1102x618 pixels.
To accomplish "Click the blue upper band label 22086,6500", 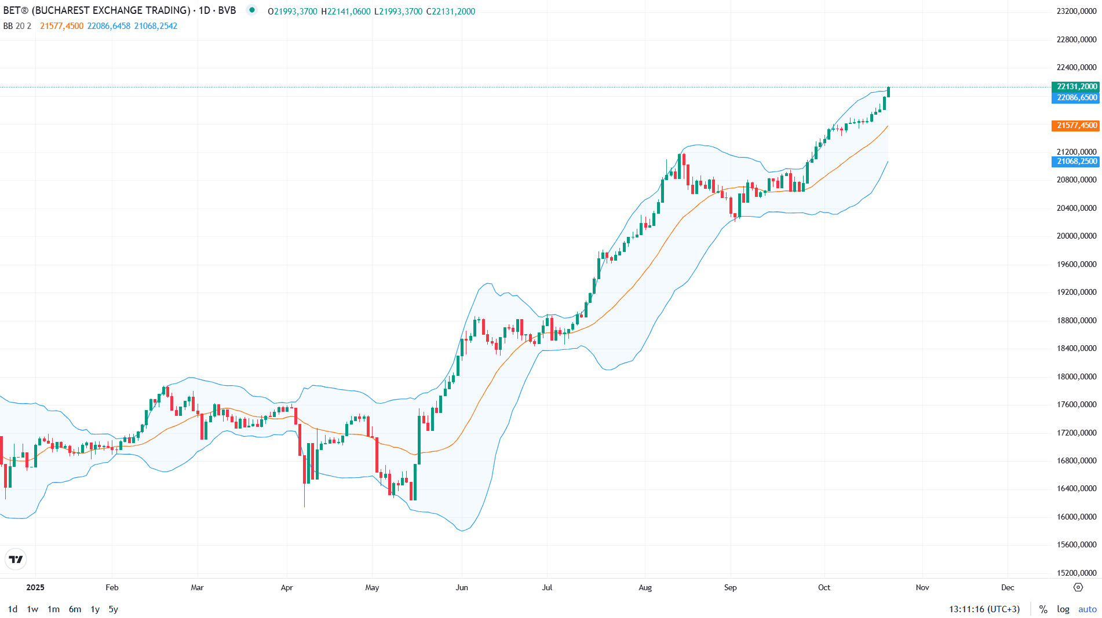I will (x=1076, y=97).
